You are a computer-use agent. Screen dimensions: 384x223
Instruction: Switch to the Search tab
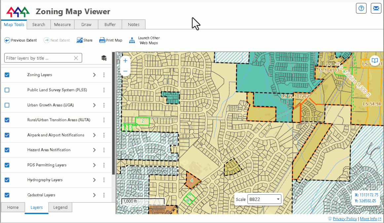39,24
